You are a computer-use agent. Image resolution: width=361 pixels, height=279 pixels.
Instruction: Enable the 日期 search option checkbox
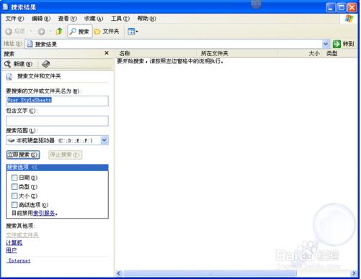tap(14, 178)
